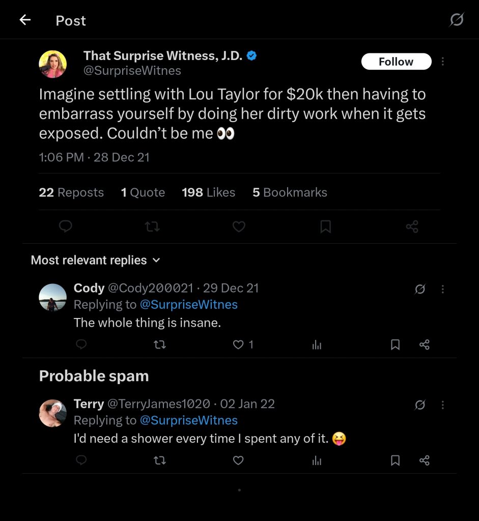Like Cody's reply
The width and height of the screenshot is (479, 521).
tap(238, 345)
